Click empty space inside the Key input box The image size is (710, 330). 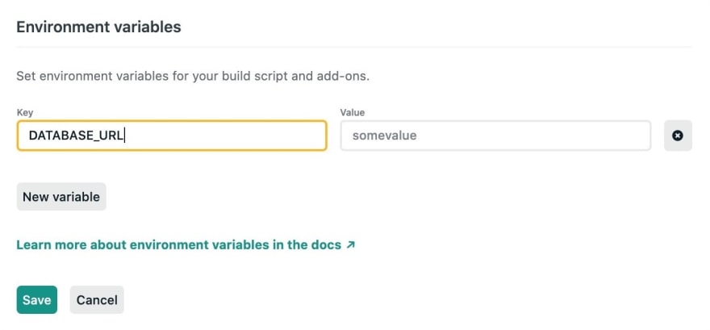227,136
